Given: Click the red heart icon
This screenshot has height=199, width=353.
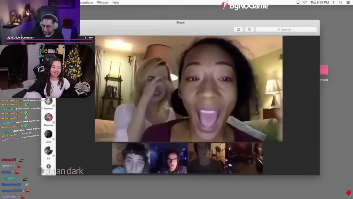Looking at the screenshot, I should (349, 193).
